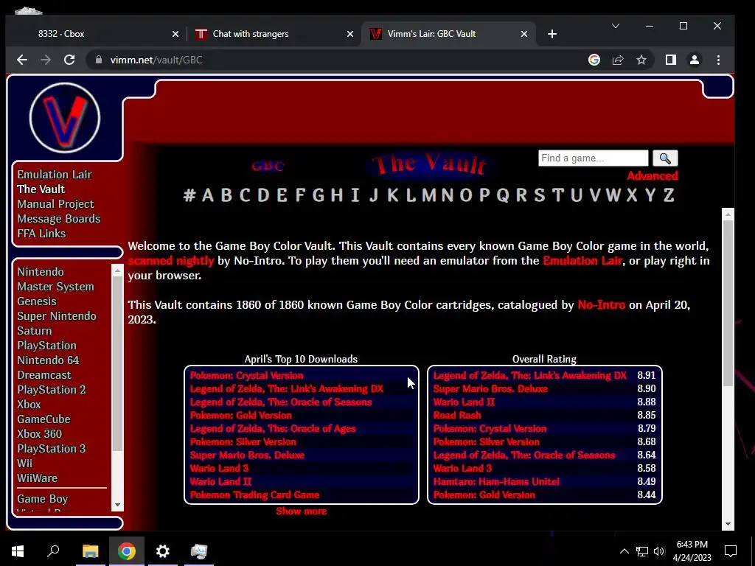Select the GameCube system link
755x566 pixels.
click(x=44, y=419)
